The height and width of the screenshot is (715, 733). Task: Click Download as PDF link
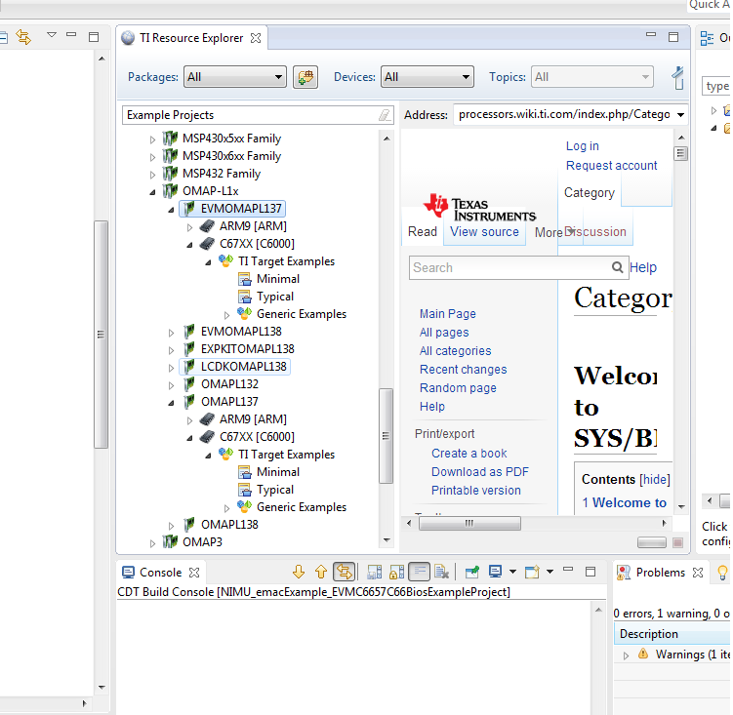pos(479,471)
